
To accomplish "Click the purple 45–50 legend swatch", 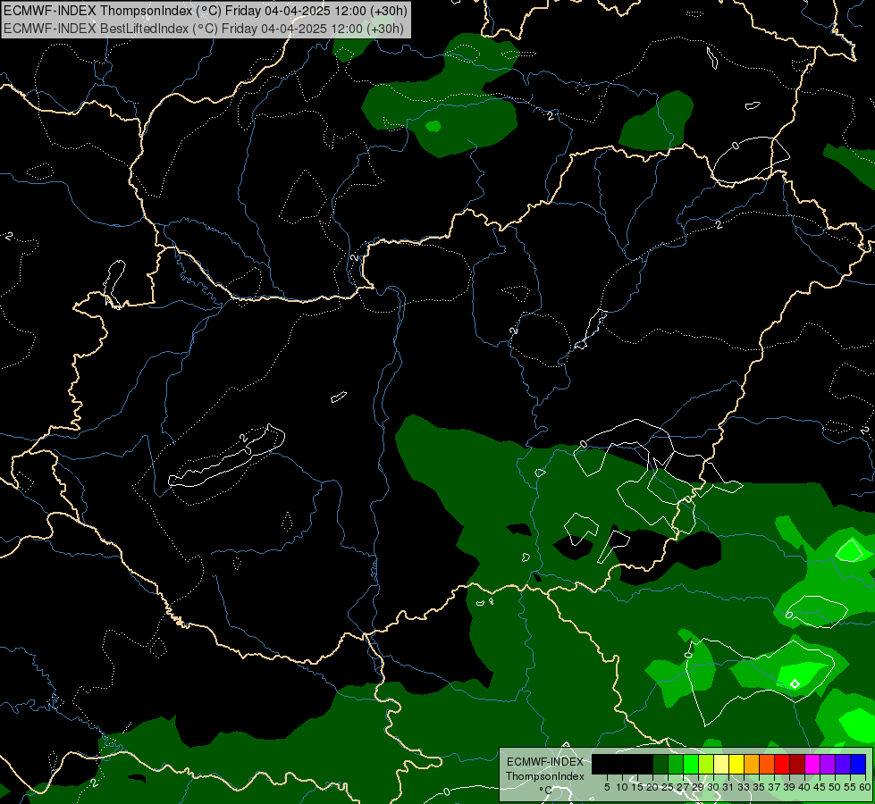I will coord(828,764).
